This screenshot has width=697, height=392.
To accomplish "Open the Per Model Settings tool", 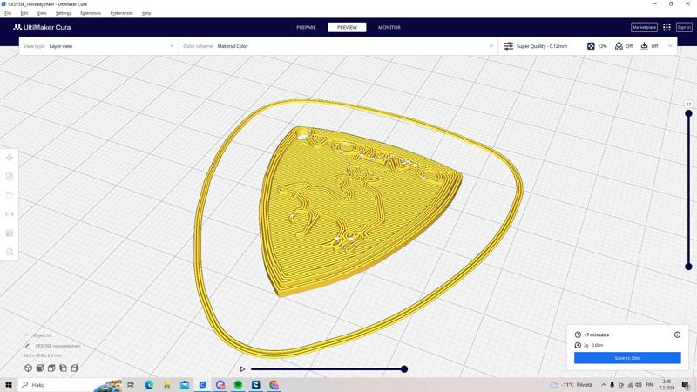I will (10, 233).
